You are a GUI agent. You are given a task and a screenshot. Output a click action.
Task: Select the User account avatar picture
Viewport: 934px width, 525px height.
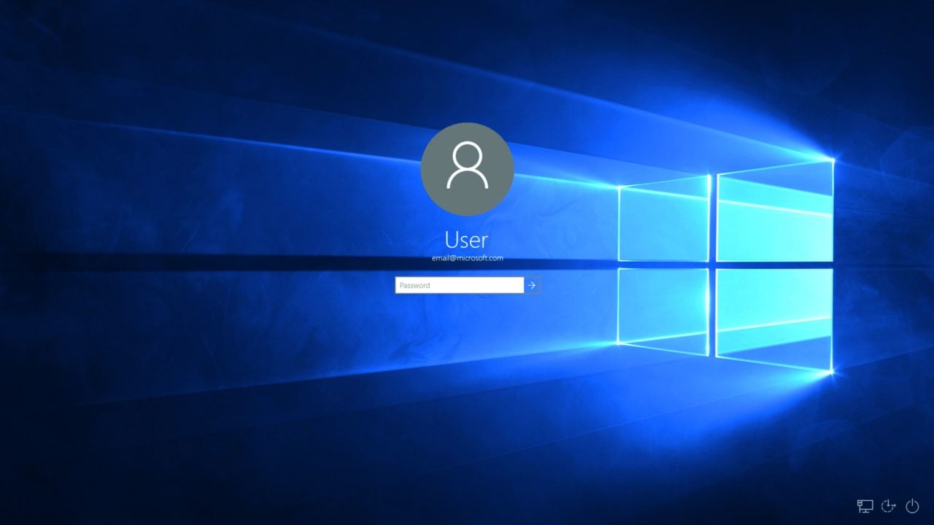coord(467,169)
